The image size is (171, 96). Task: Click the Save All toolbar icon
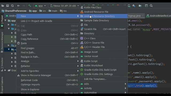coord(7,6)
